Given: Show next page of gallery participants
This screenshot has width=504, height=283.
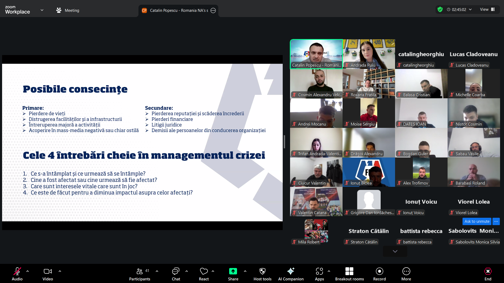Looking at the screenshot, I should point(395,251).
